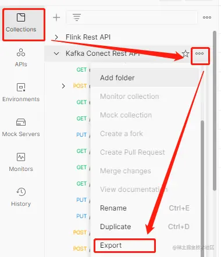
Task: Collapse the Kafka Conect Rest API collection
Action: pyautogui.click(x=56, y=53)
